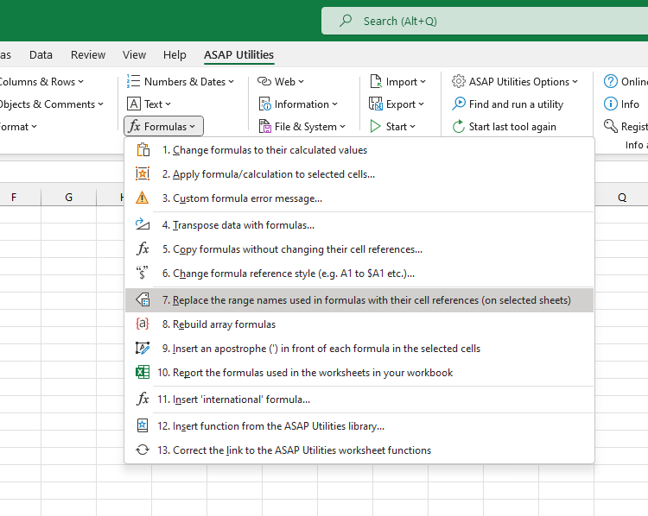Open the Help ribbon tab
Screen dimensions: 648x516
(x=175, y=55)
